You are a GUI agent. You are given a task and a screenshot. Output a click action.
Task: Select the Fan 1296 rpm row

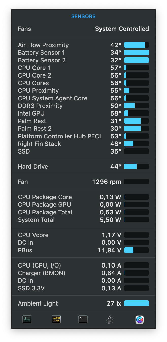83,182
